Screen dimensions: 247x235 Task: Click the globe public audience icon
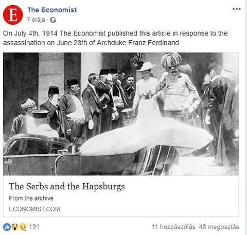53,20
